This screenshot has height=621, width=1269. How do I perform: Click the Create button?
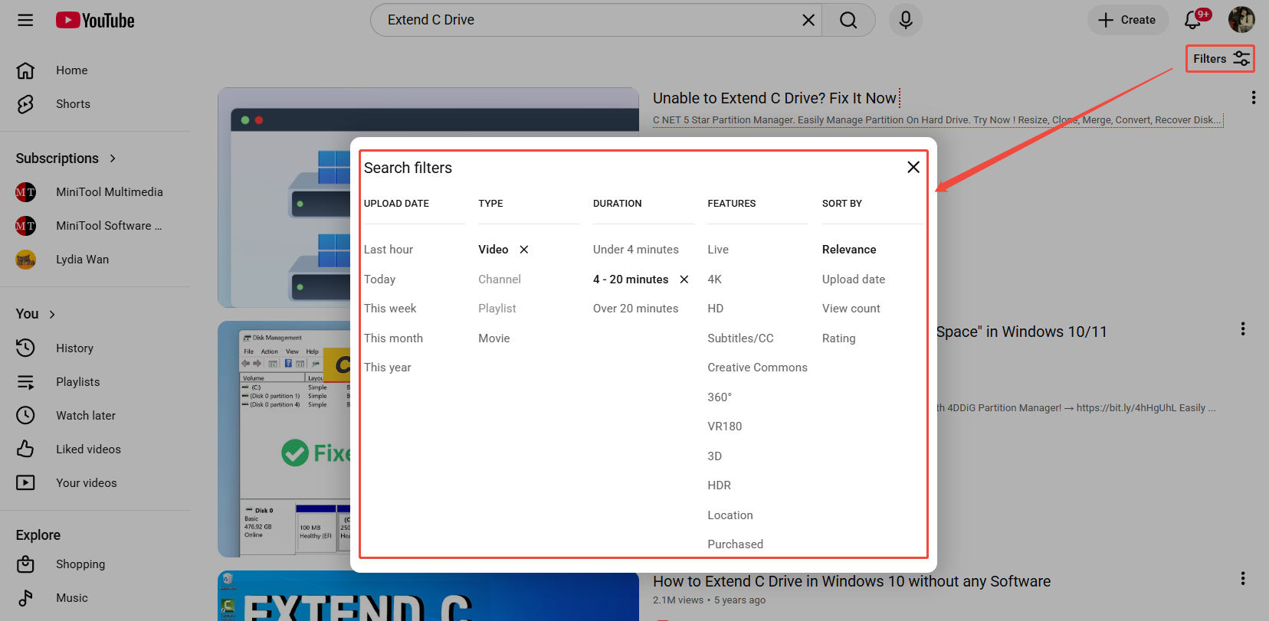(1127, 20)
